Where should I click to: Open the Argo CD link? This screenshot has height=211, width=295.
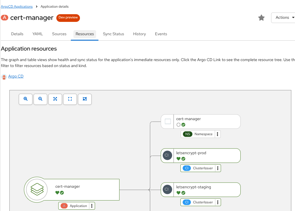(16, 76)
